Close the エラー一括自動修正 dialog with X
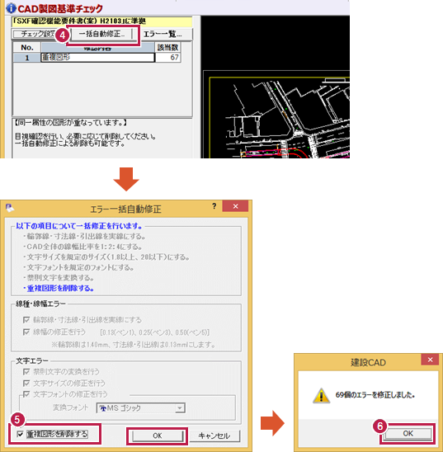 pos(235,206)
